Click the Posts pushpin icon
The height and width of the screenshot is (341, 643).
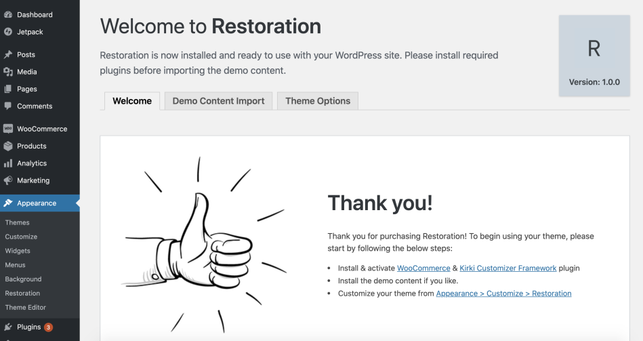(8, 54)
